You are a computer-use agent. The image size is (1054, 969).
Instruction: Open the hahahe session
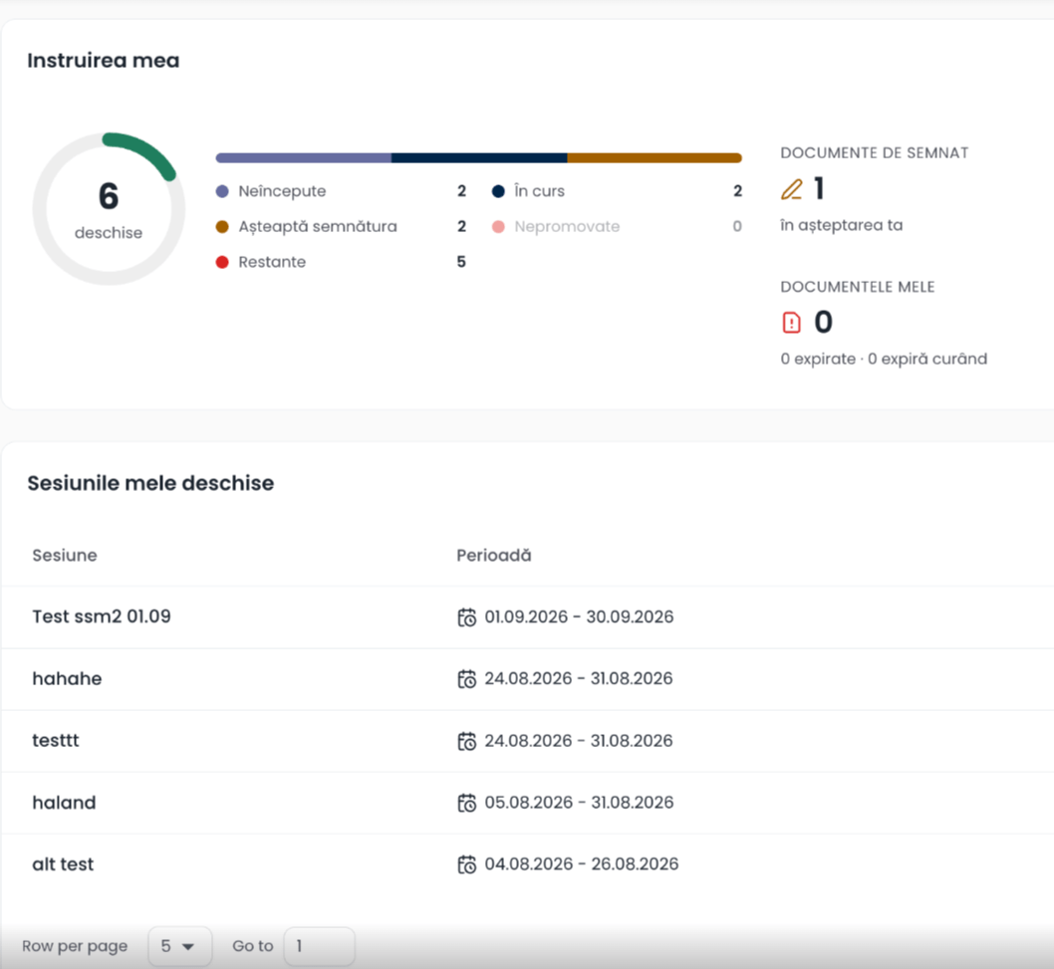tap(67, 679)
